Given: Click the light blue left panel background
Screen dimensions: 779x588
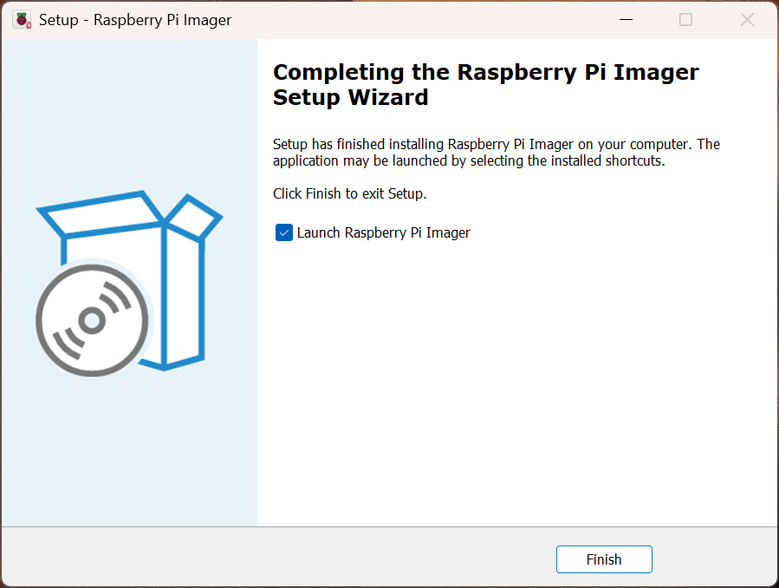Looking at the screenshot, I should pyautogui.click(x=130, y=451).
